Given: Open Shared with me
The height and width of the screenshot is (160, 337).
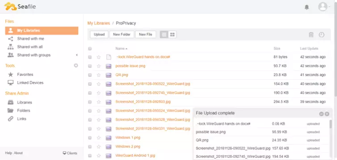Looking at the screenshot, I should pyautogui.click(x=30, y=39).
